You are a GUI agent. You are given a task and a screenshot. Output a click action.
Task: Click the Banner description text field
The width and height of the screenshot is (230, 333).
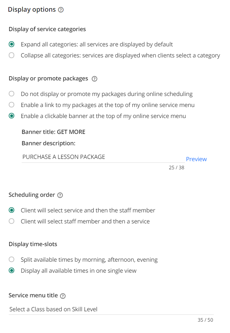point(103,157)
